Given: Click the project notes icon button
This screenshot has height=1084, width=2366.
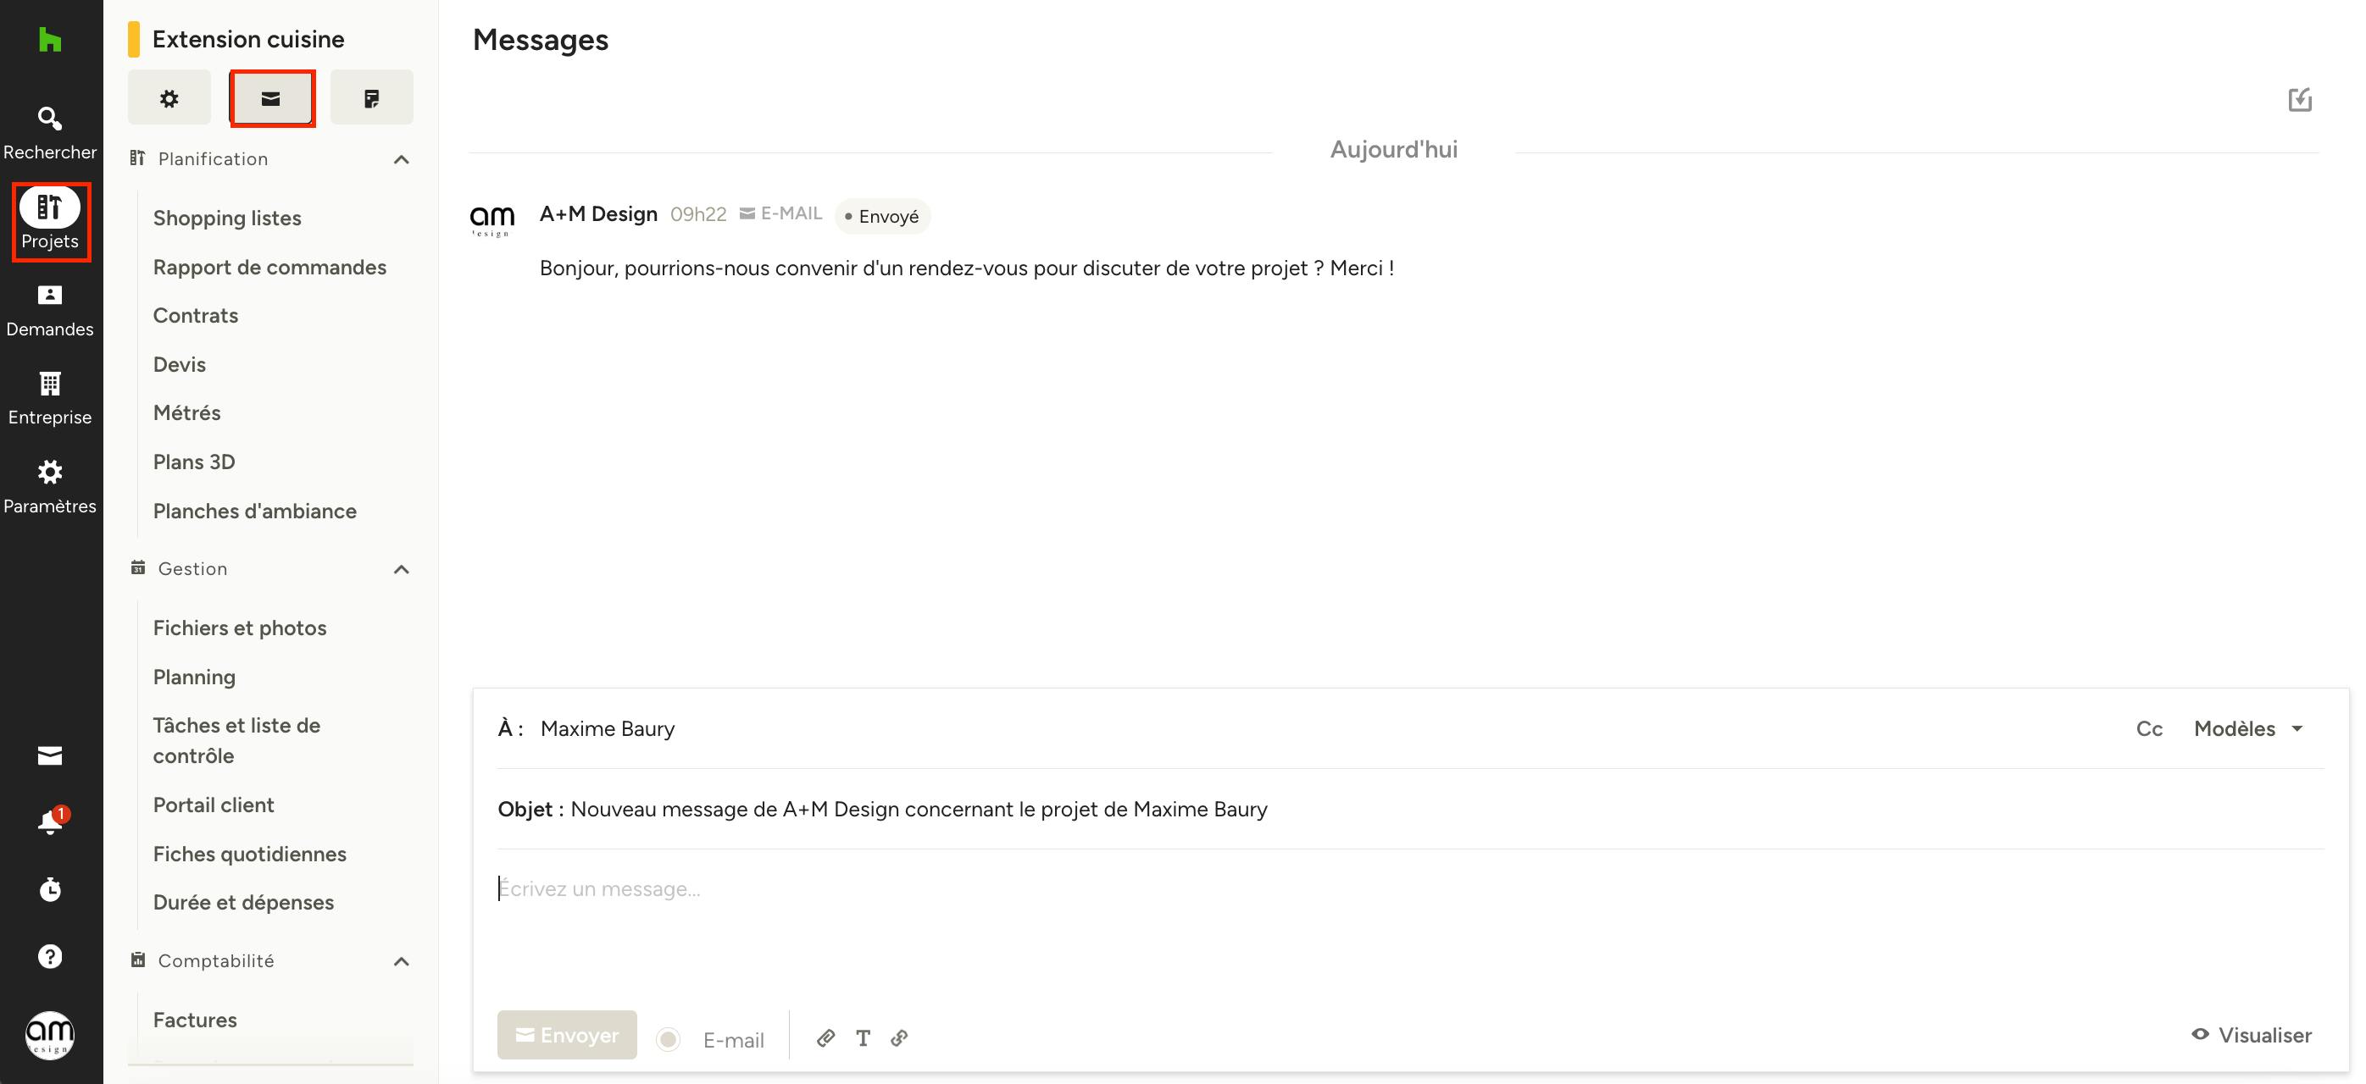Looking at the screenshot, I should [371, 97].
